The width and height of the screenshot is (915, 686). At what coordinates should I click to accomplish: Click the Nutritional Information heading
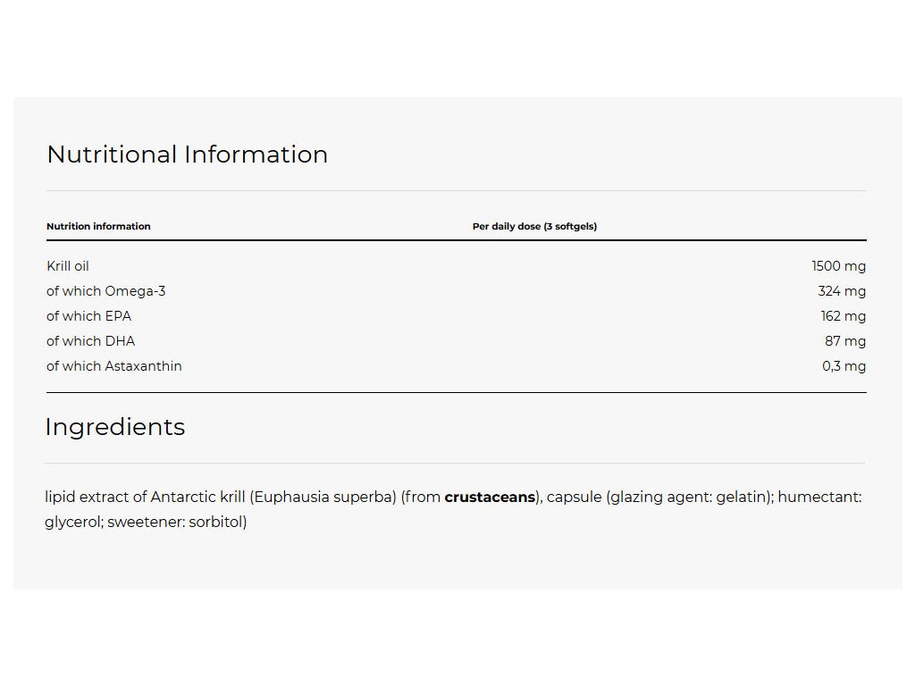coord(187,155)
